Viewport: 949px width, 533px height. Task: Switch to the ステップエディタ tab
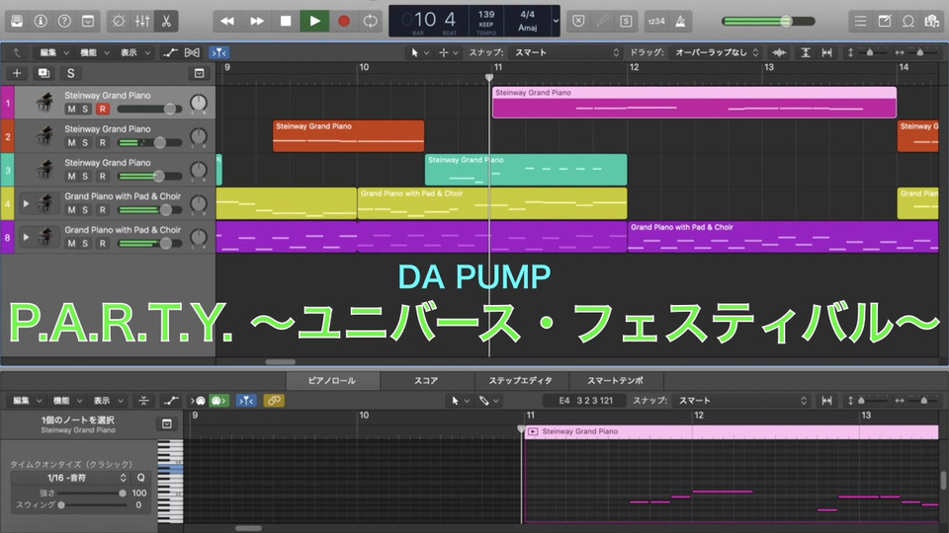[521, 381]
